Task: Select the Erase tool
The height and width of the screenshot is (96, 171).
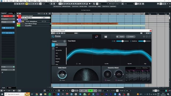Action: [67, 4]
